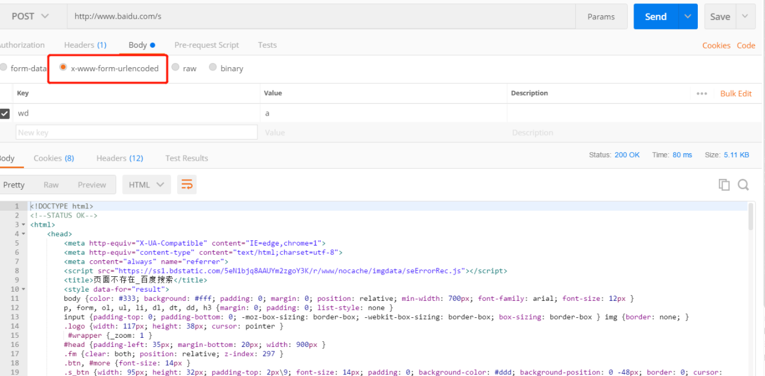The image size is (765, 376).
Task: Open the Send button dropdown arrow
Action: click(x=688, y=17)
